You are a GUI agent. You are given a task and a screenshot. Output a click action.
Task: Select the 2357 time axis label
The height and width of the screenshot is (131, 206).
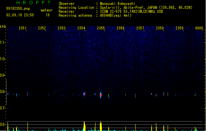[x=140, y=28]
